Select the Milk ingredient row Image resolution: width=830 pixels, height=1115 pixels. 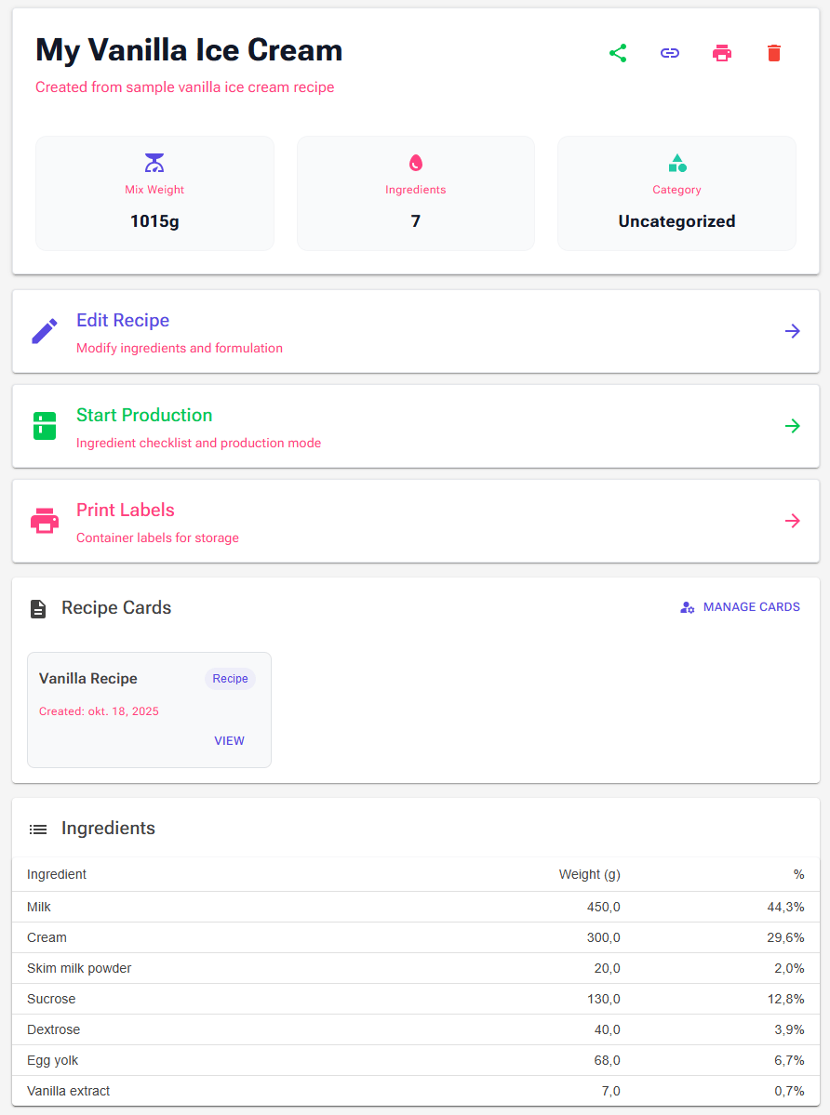coord(415,907)
